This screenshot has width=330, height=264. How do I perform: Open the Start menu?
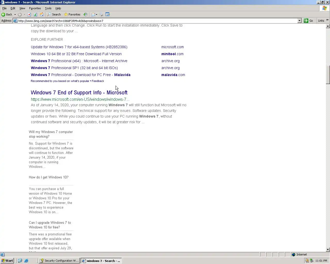point(7,261)
